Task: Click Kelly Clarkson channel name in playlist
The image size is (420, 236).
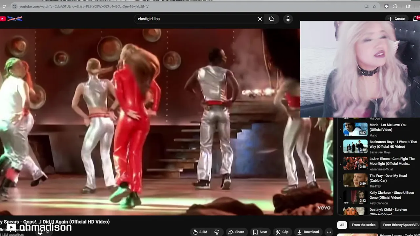Action: coord(379,203)
